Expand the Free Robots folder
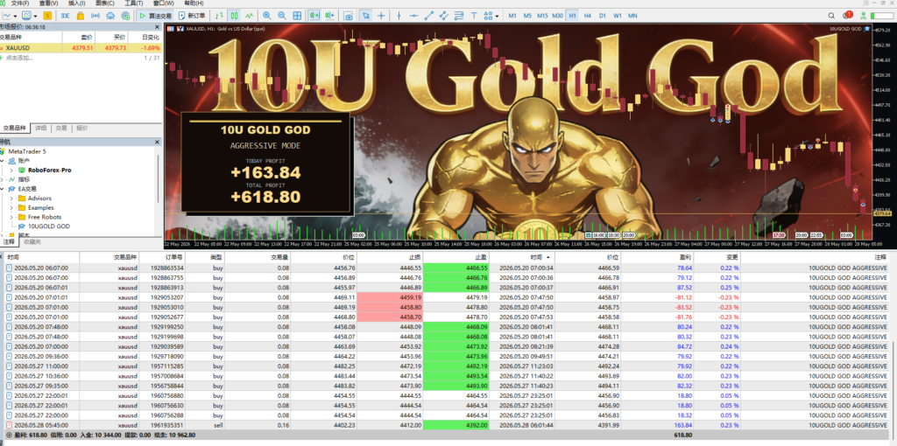The image size is (897, 446). pos(11,217)
